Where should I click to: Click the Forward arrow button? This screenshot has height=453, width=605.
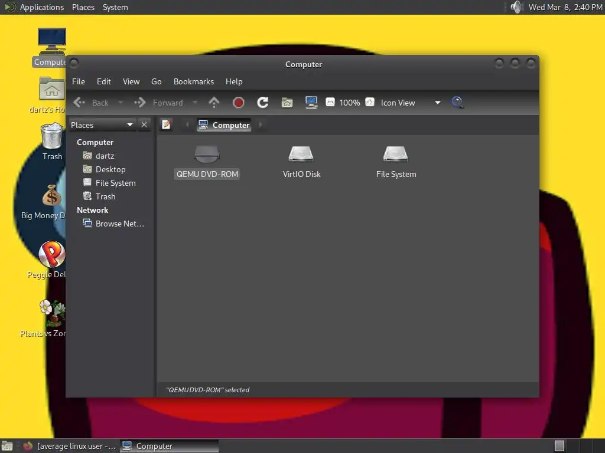point(158,103)
